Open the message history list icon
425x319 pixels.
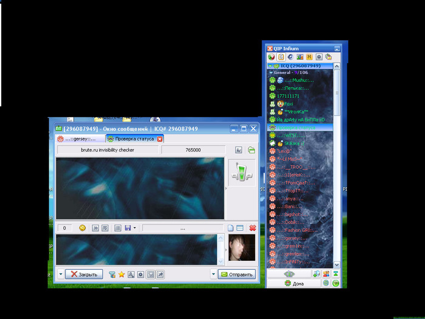point(118,228)
